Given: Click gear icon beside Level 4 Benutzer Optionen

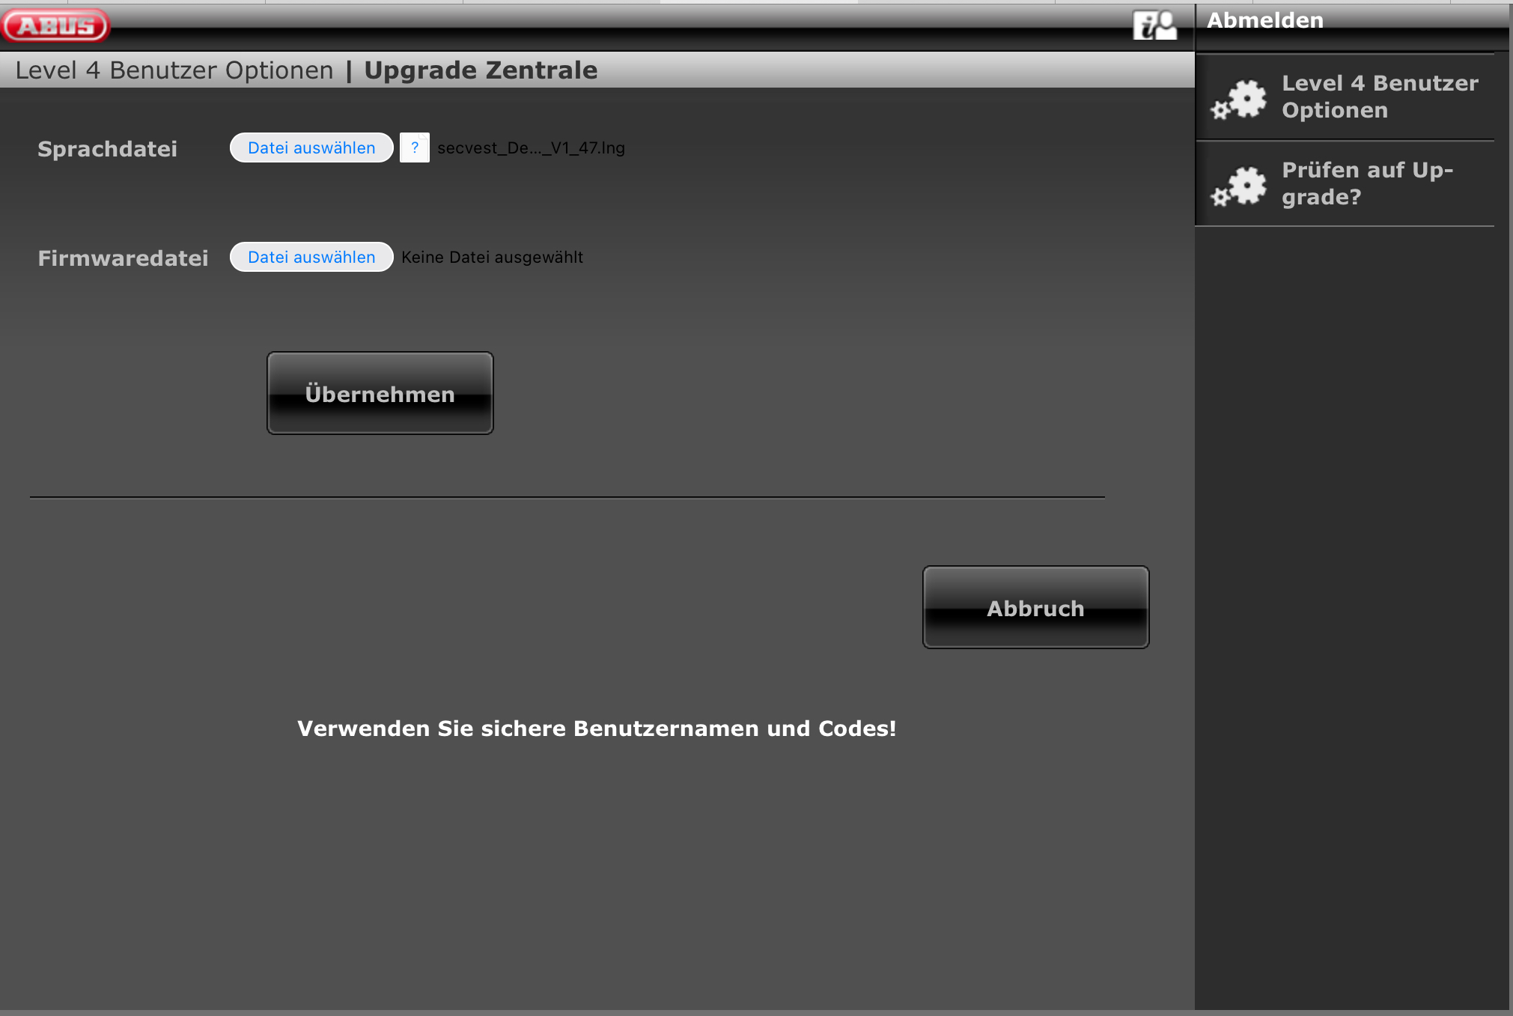Looking at the screenshot, I should click(1240, 99).
